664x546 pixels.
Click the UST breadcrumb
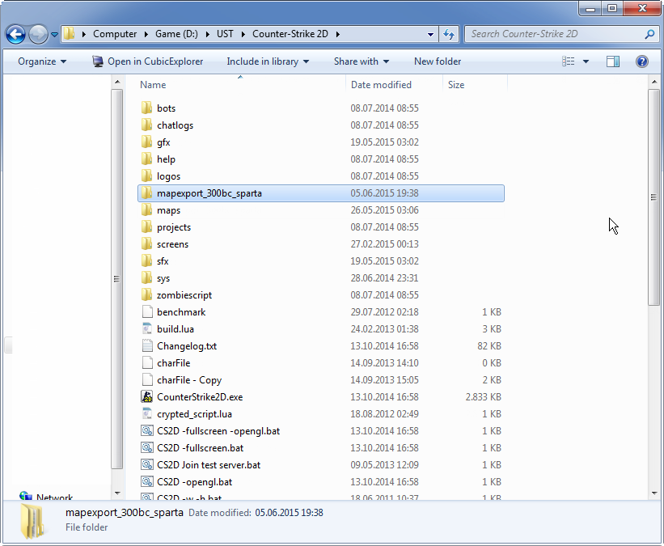(x=225, y=34)
